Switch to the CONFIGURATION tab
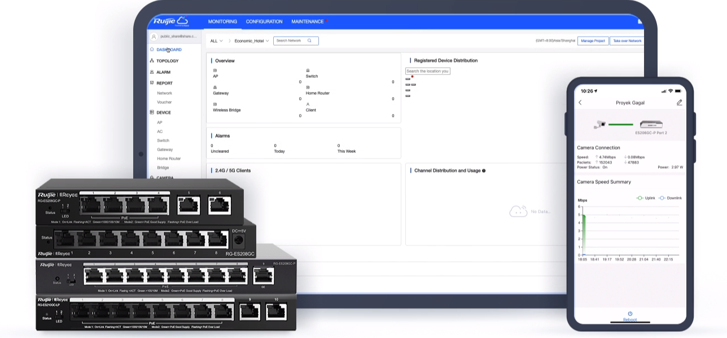Screen dimensions: 727x338 coord(264,21)
